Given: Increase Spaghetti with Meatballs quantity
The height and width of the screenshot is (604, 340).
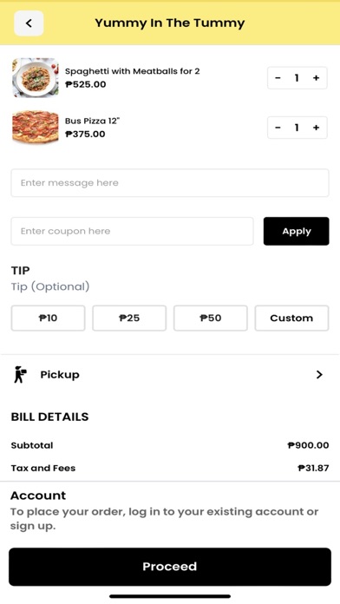Looking at the screenshot, I should (316, 78).
